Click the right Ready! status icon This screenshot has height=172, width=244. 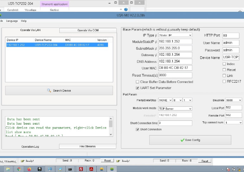point(118,161)
